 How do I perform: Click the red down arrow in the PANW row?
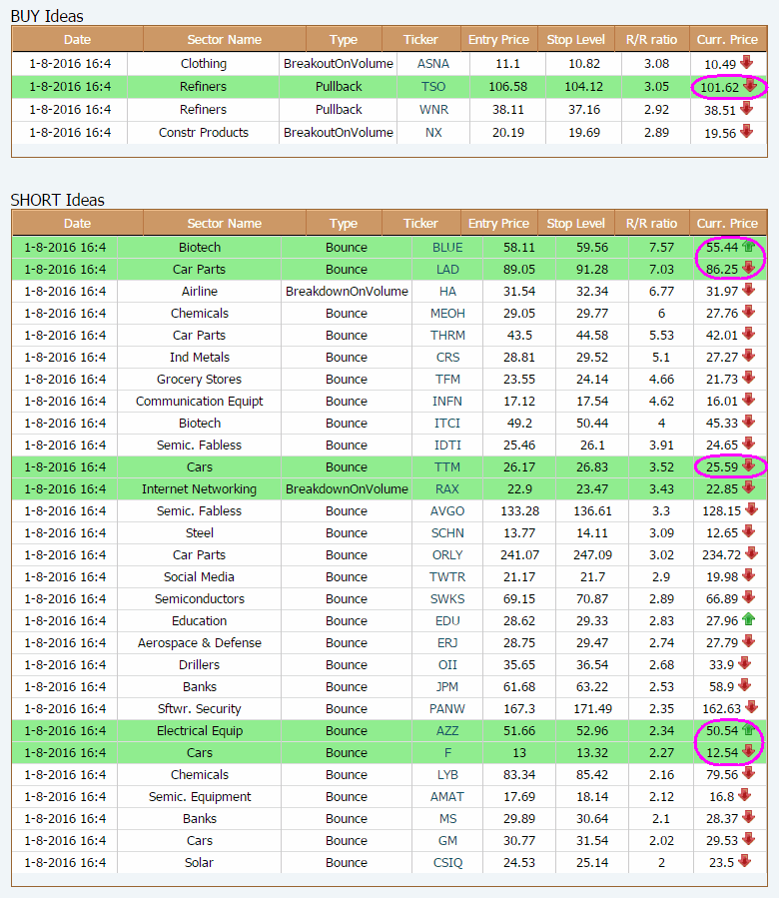click(751, 707)
